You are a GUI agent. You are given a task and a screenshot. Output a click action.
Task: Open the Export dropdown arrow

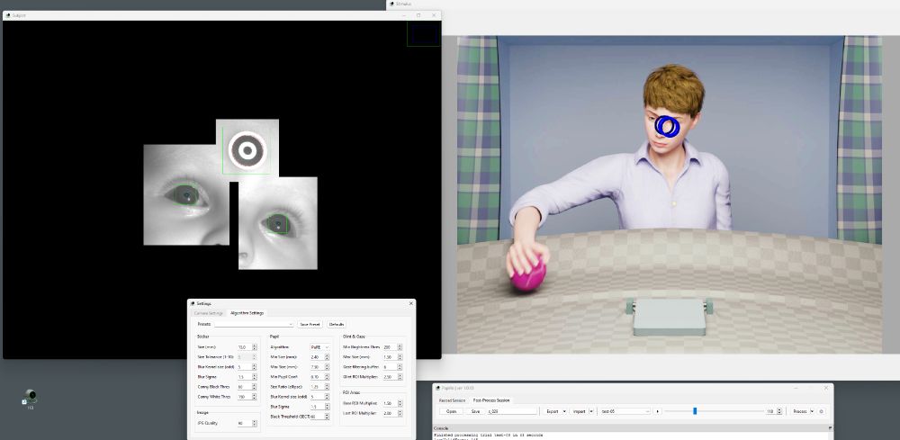pyautogui.click(x=565, y=411)
